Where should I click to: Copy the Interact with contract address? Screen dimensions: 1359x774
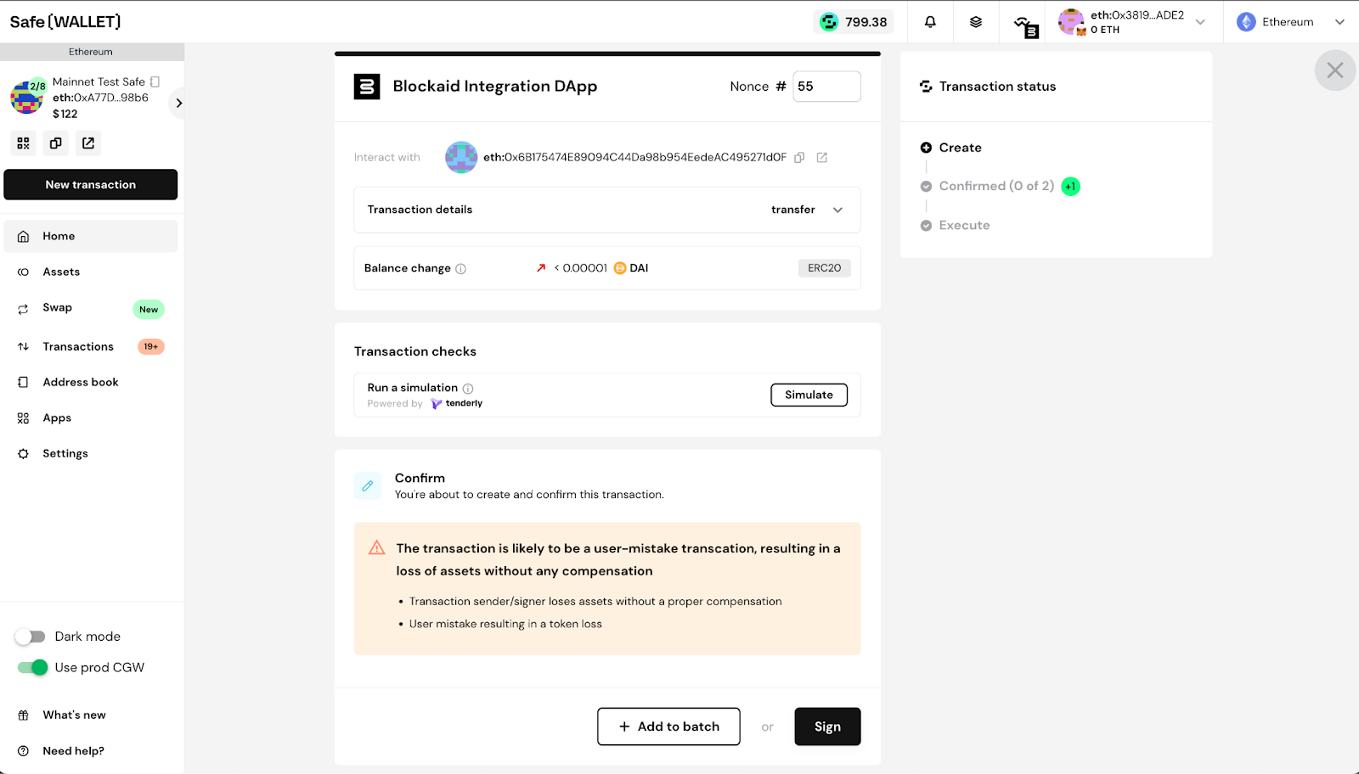[x=799, y=158]
